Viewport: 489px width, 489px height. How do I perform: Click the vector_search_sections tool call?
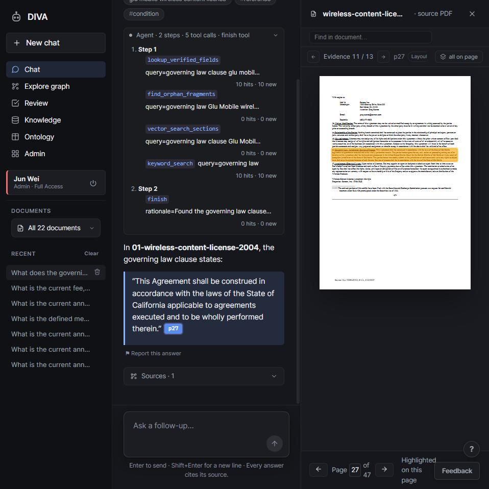coord(183,129)
